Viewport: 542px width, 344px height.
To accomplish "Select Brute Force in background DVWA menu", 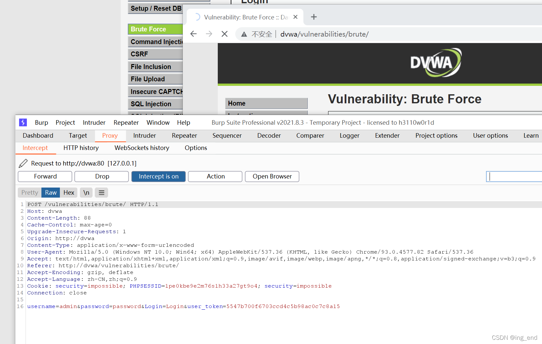I will tap(155, 29).
